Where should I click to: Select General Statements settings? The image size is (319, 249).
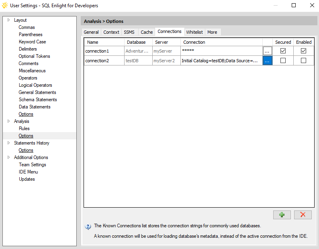[x=37, y=92]
